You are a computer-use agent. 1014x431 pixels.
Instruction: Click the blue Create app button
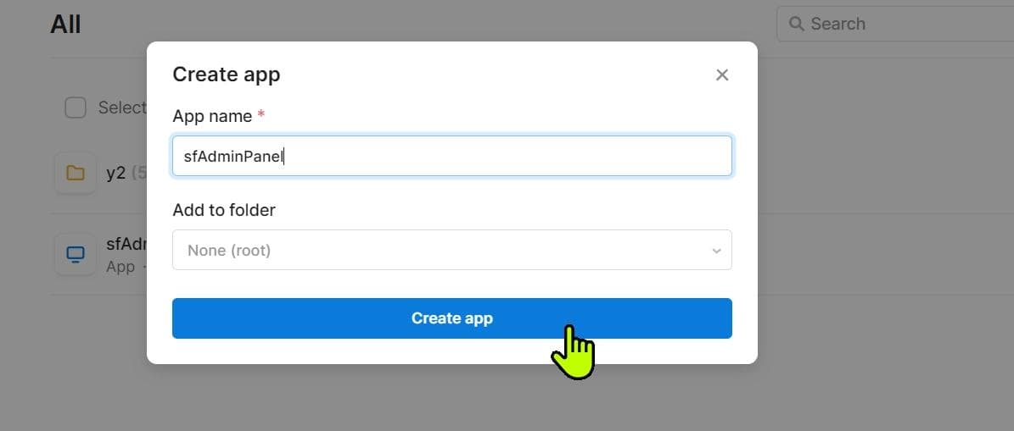click(x=452, y=318)
